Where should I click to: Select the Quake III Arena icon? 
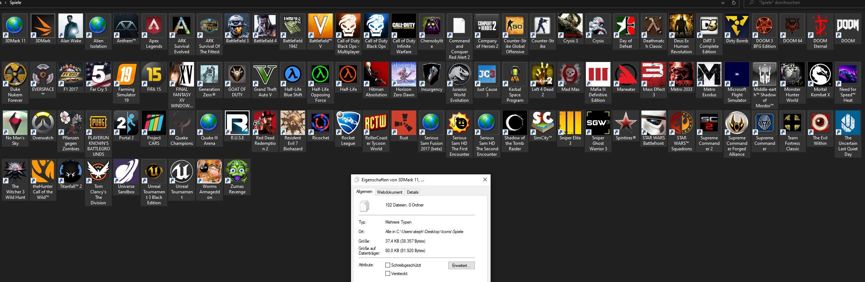coord(209,129)
